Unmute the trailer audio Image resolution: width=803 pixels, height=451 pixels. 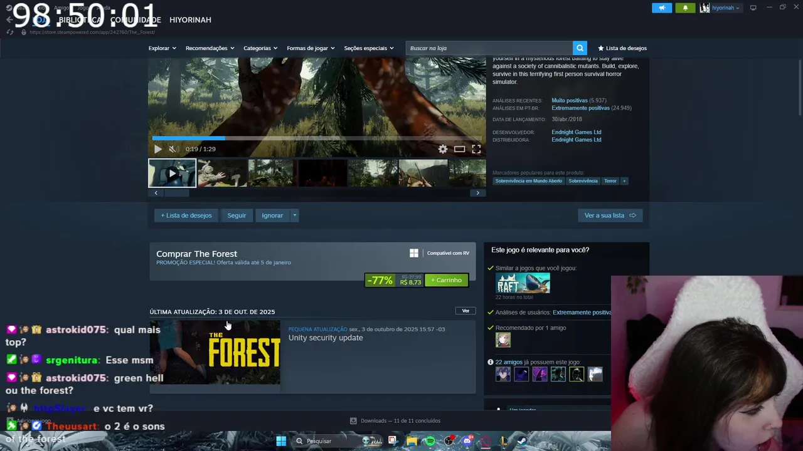point(173,149)
